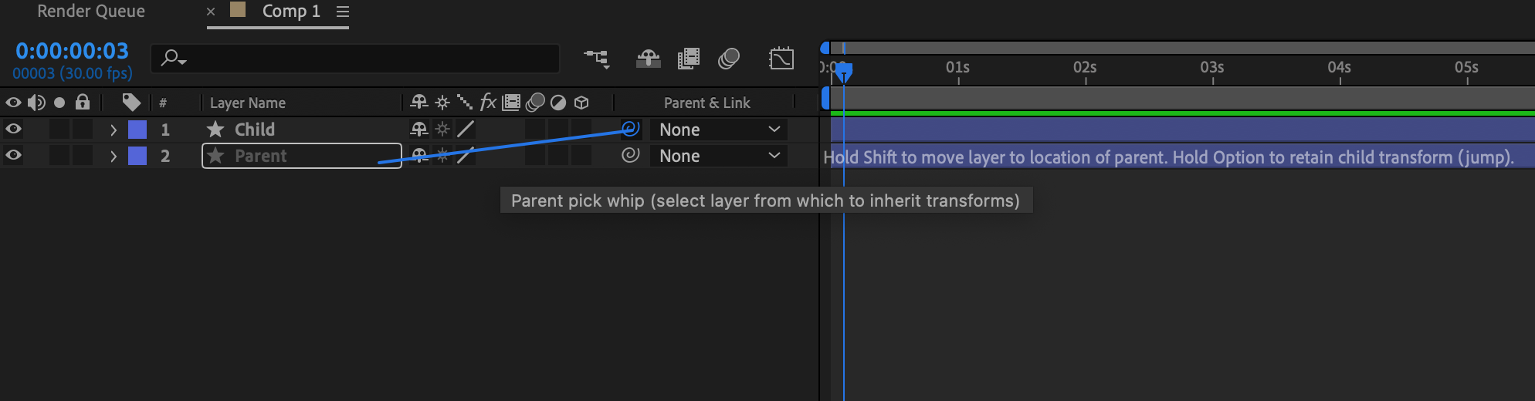Expand the Child layer properties
1535x401 pixels.
pos(114,130)
